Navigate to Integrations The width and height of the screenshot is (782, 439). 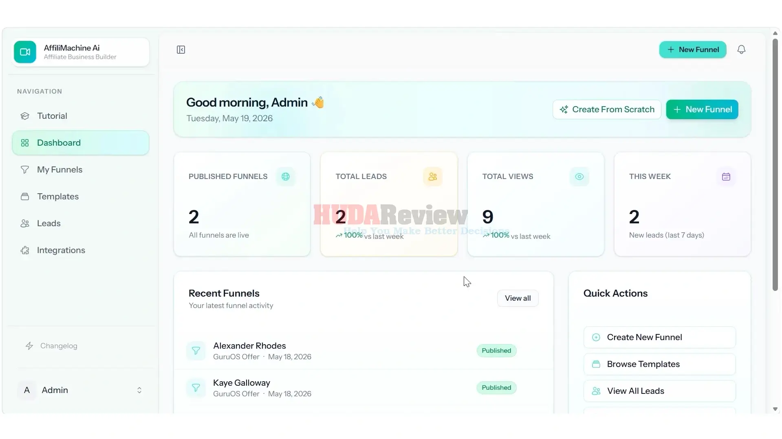pos(81,250)
